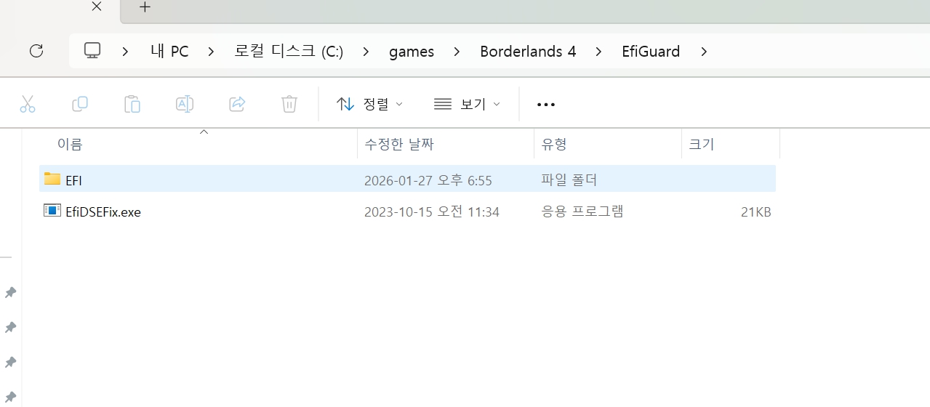Open the three-dot more options menu

pyautogui.click(x=545, y=104)
